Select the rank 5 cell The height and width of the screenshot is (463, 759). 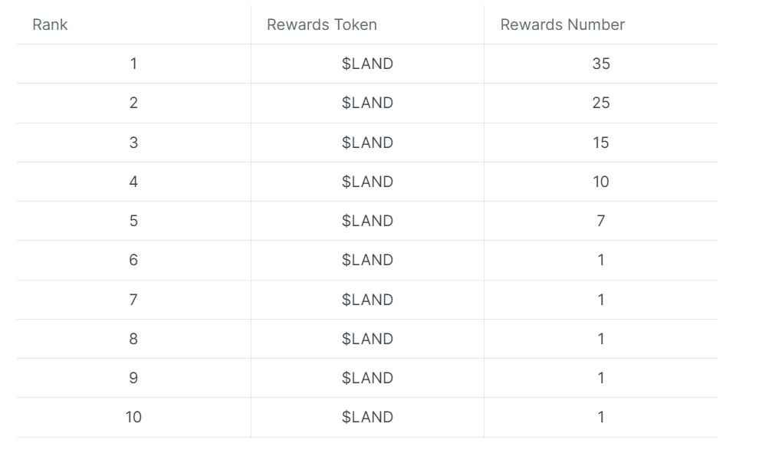133,221
